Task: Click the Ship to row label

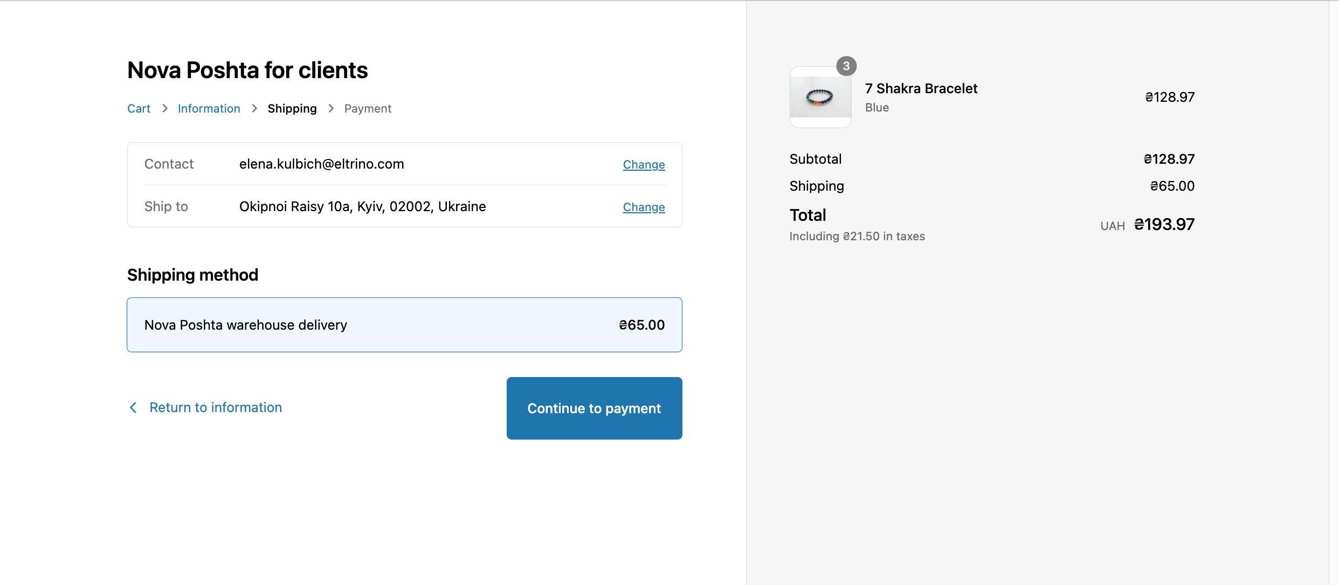Action: tap(166, 206)
